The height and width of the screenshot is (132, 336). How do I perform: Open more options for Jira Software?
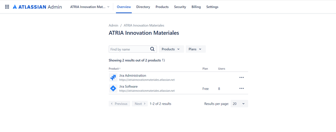[241, 88]
